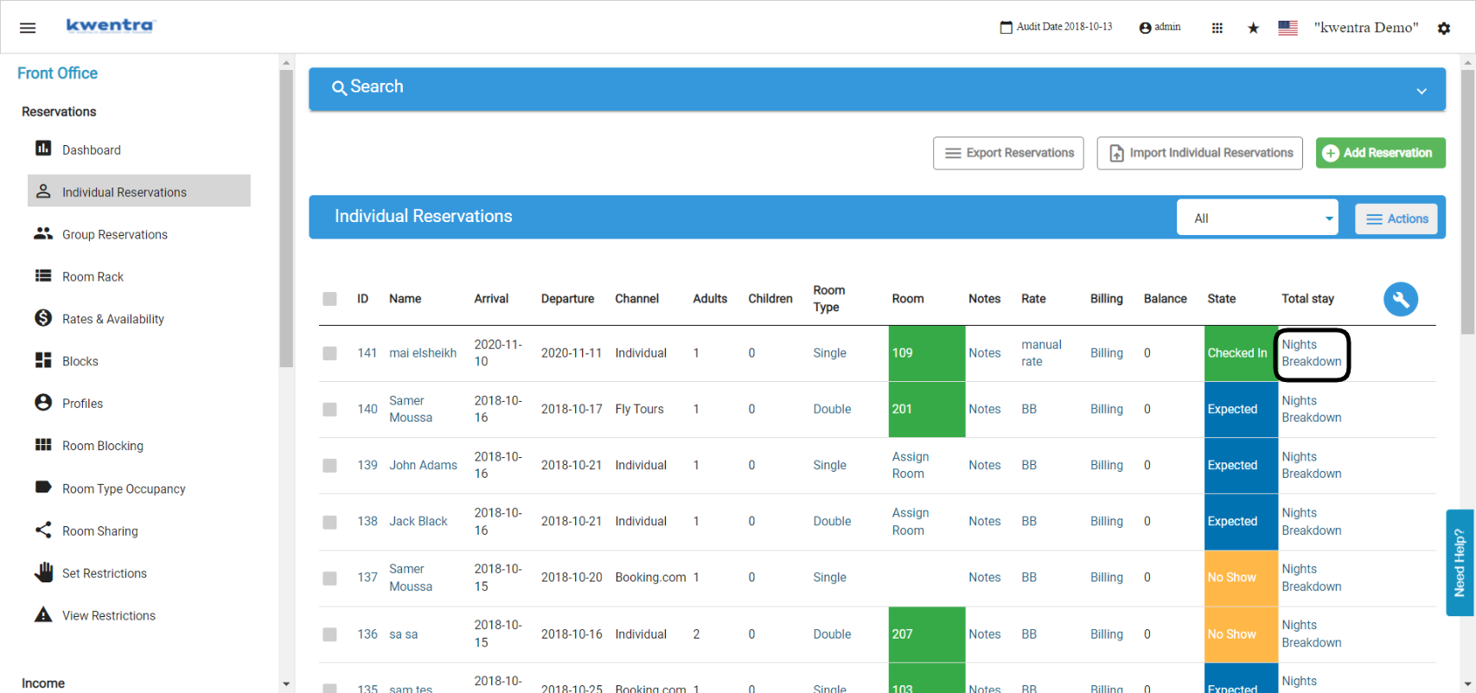Viewport: 1476px width, 693px height.
Task: Navigate to Room Blocking
Action: pos(103,446)
